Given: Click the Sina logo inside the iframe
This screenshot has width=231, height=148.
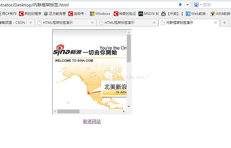Looking at the screenshot, I should pyautogui.click(x=67, y=50).
